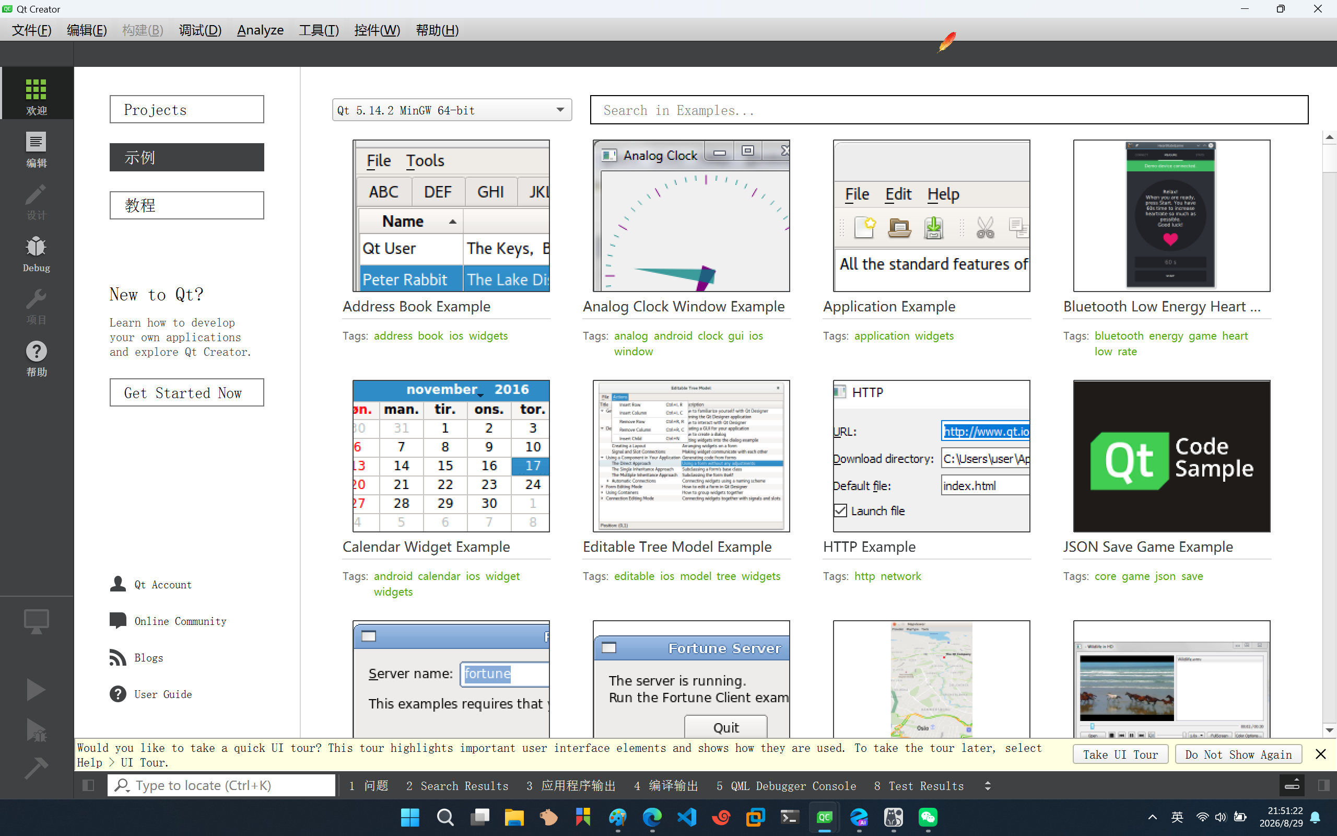Switch to the 欢迎 (Welcome) mode
The image size is (1337, 836).
pyautogui.click(x=37, y=93)
